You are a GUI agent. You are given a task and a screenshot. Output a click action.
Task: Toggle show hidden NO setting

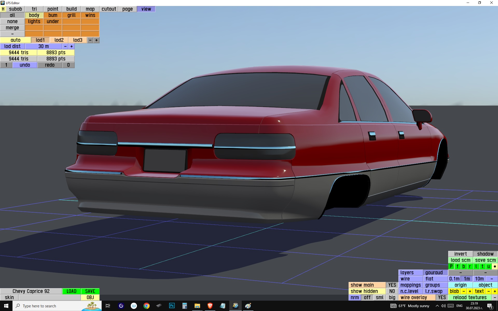[392, 291]
